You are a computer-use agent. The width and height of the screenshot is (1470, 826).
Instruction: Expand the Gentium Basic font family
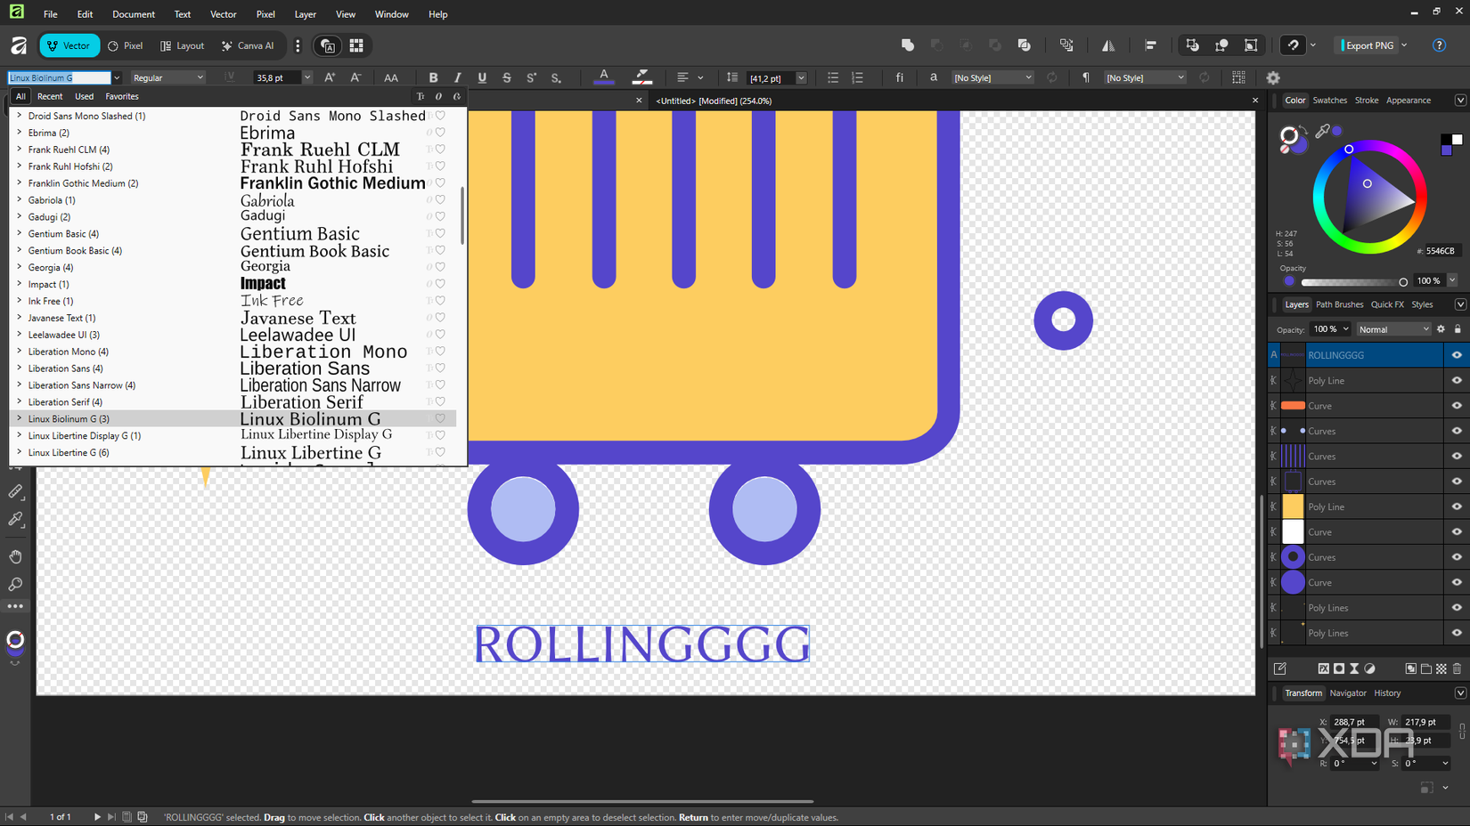(19, 233)
